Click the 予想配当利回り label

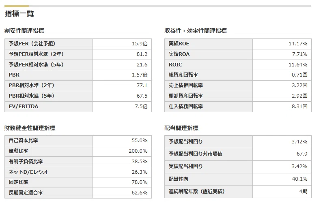pyautogui.click(x=185, y=141)
